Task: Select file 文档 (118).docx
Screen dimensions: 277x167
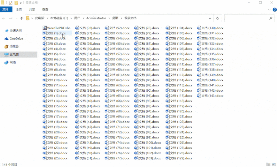Action: pyautogui.click(x=179, y=101)
